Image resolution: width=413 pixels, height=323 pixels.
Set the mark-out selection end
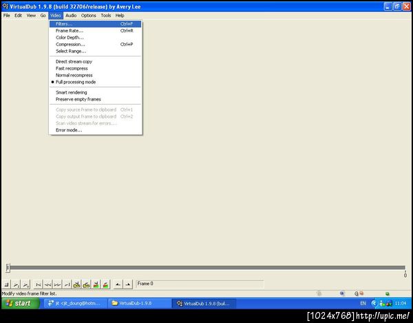pyautogui.click(x=128, y=284)
